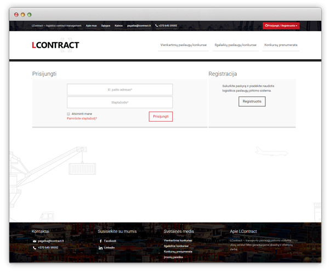
Task: Click the Registruotis button
Action: coord(252,101)
